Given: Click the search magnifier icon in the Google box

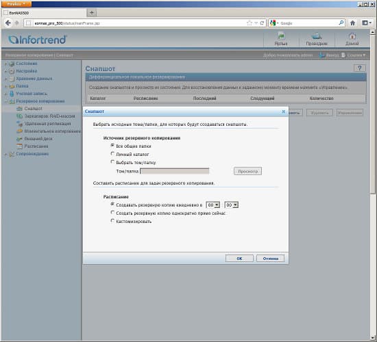Looking at the screenshot, I should (341, 23).
